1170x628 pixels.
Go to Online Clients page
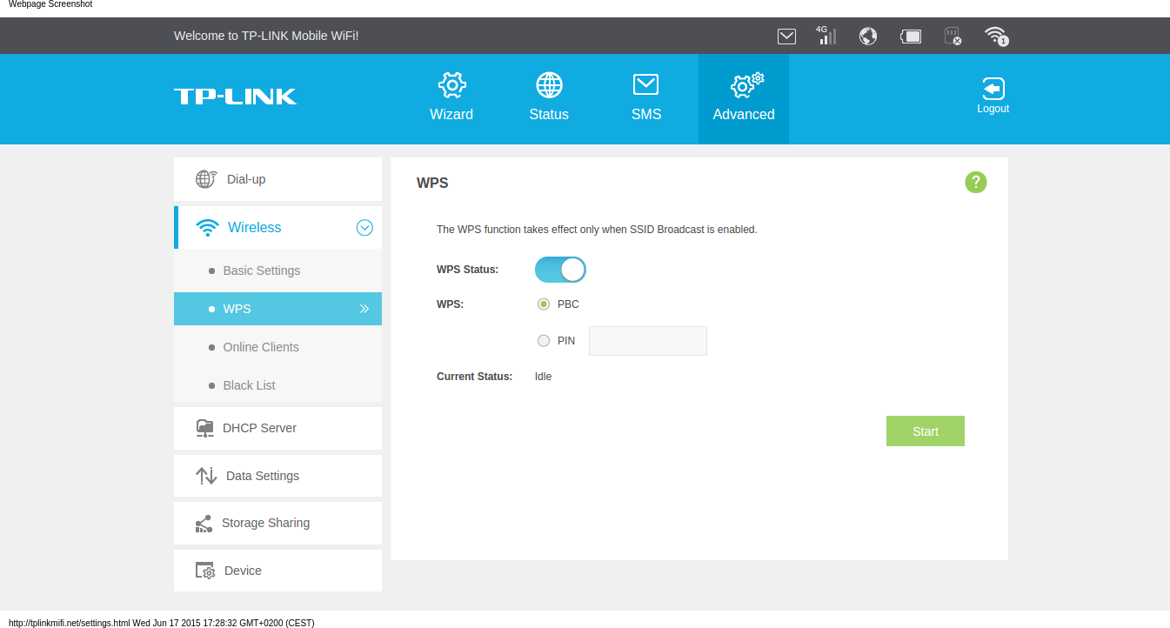(x=261, y=347)
